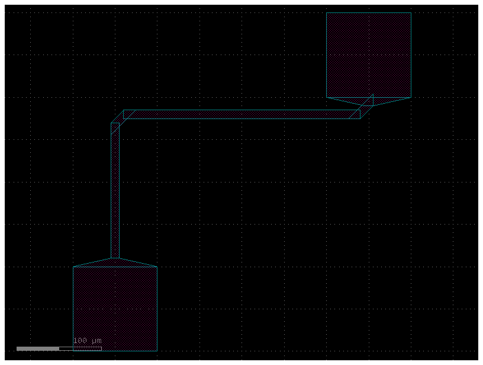The image size is (483, 365).
Task: Click the diagonal line at the right bend
Action: tap(367, 105)
